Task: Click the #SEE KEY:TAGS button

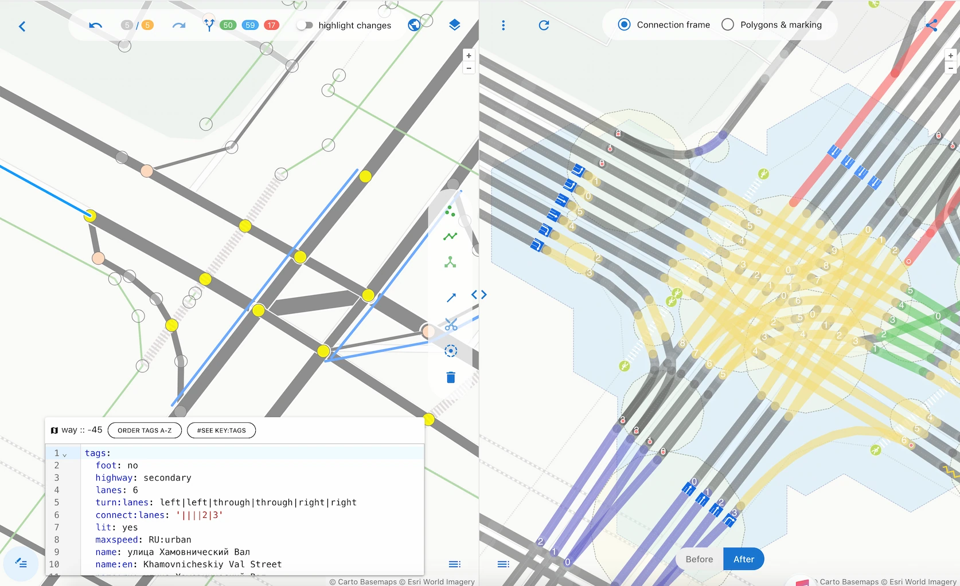Action: point(221,430)
